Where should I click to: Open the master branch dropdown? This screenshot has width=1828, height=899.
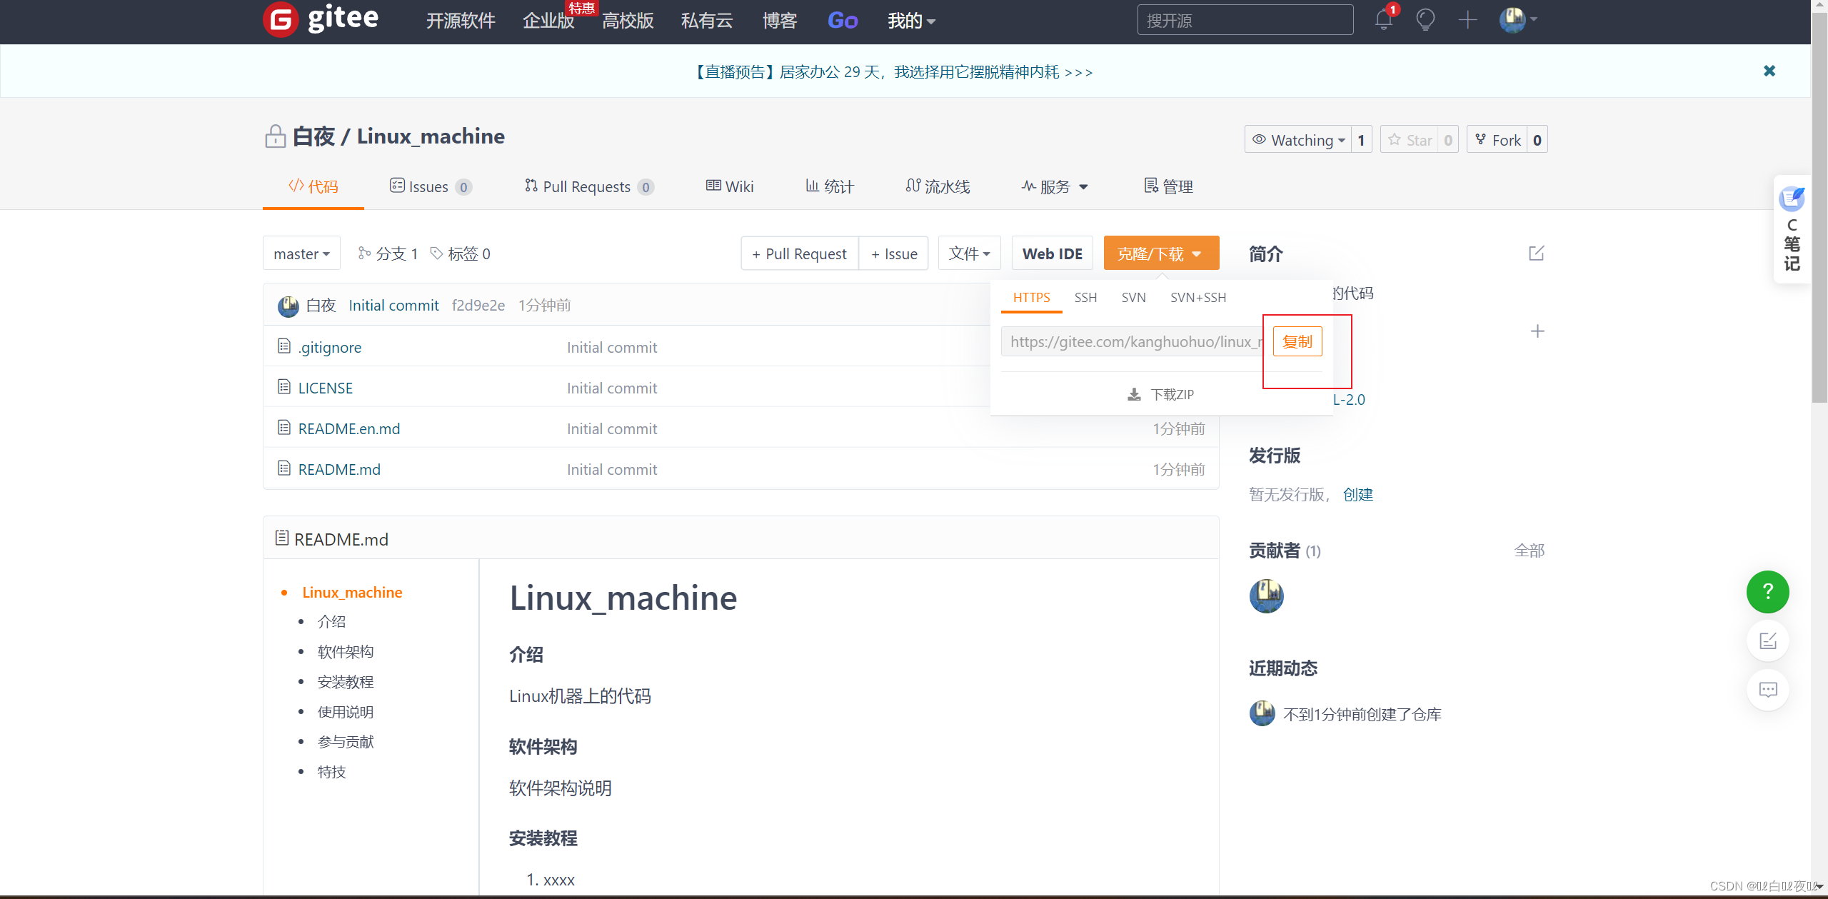pos(301,253)
